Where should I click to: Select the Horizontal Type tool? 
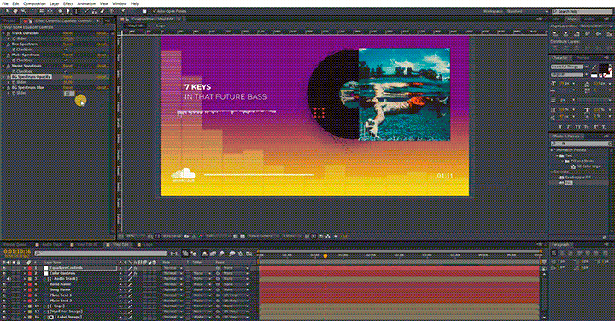point(77,11)
